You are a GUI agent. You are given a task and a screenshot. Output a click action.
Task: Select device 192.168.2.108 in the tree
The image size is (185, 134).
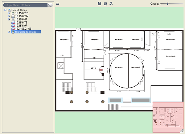pyautogui.click(x=23, y=28)
